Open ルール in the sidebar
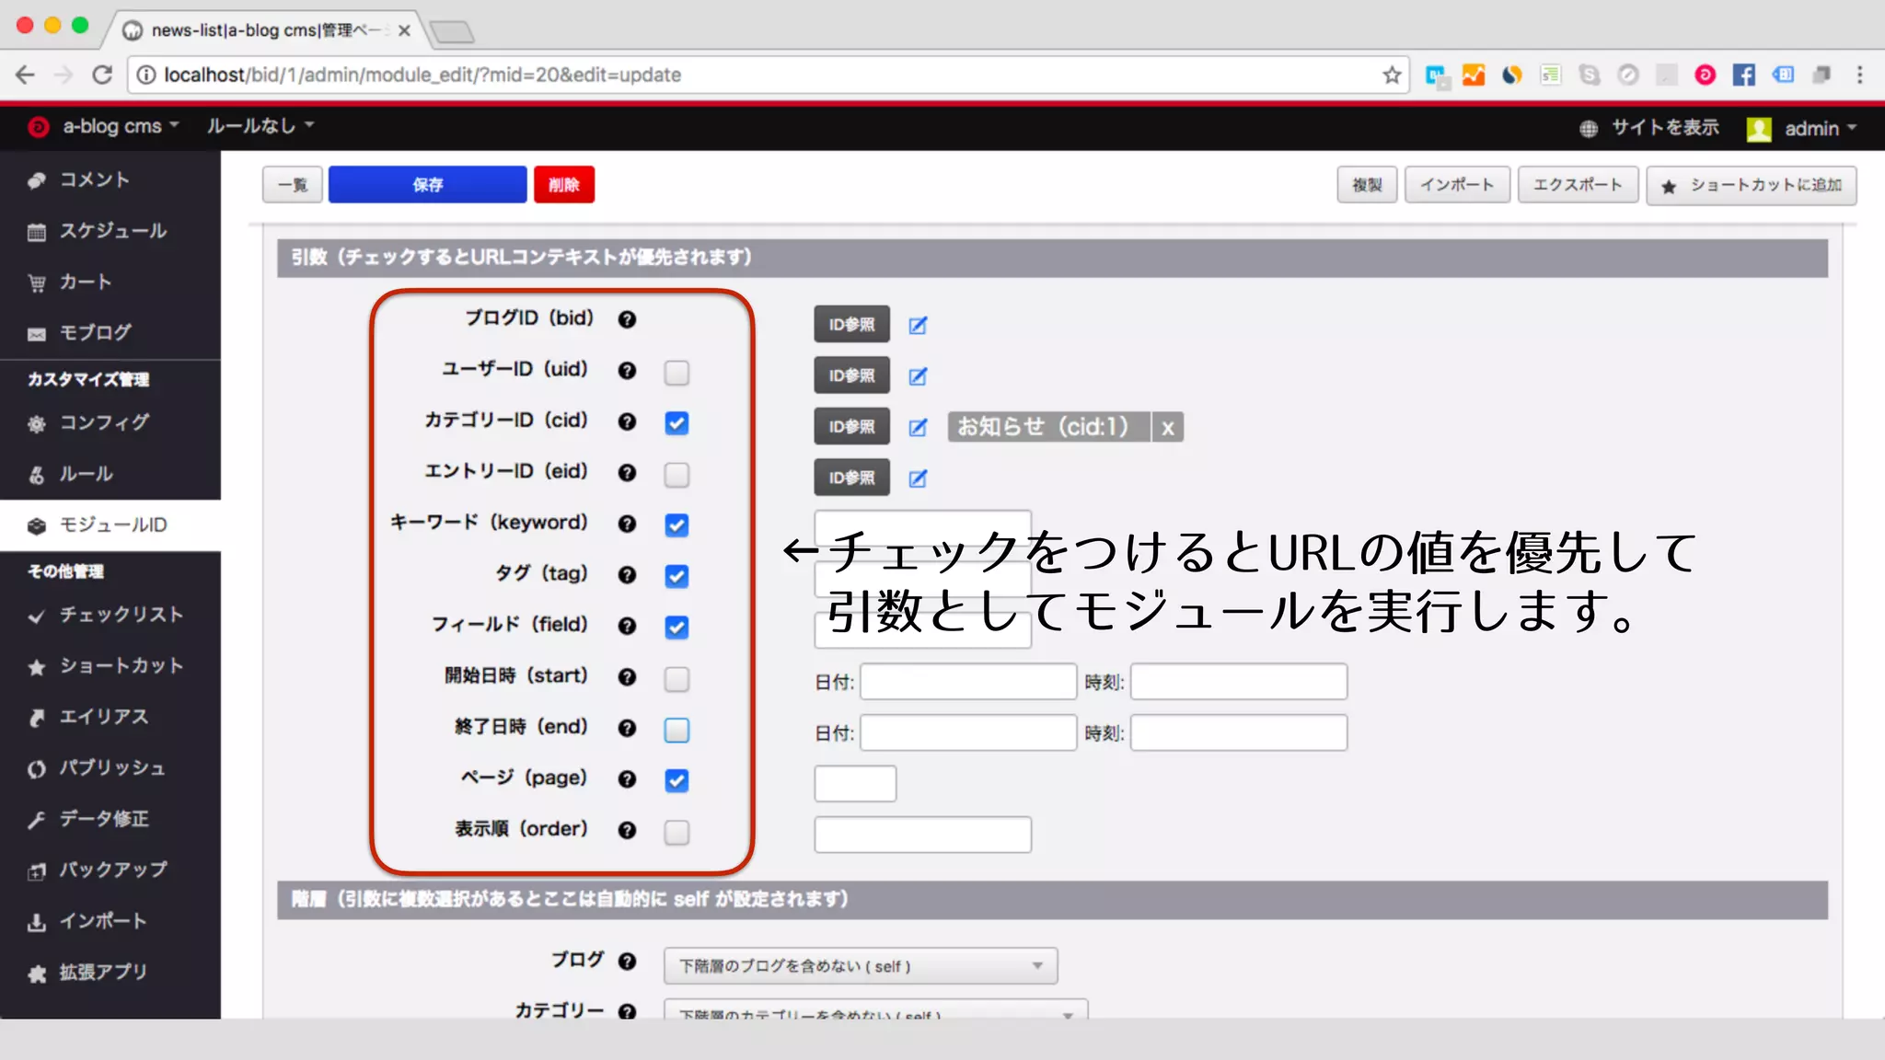The height and width of the screenshot is (1060, 1885). pyautogui.click(x=110, y=475)
